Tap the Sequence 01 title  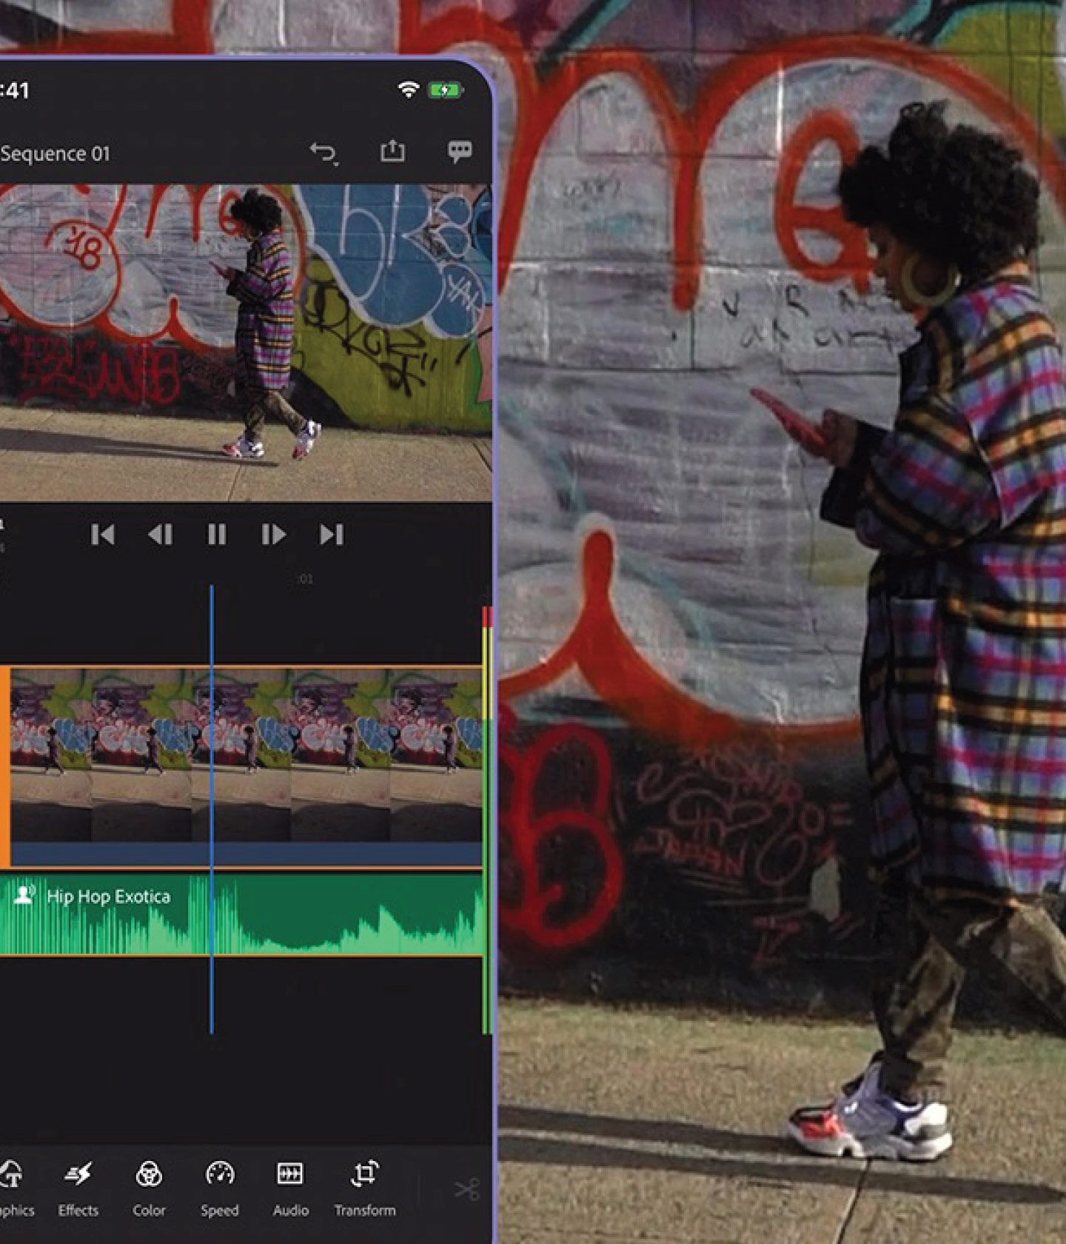click(x=55, y=154)
